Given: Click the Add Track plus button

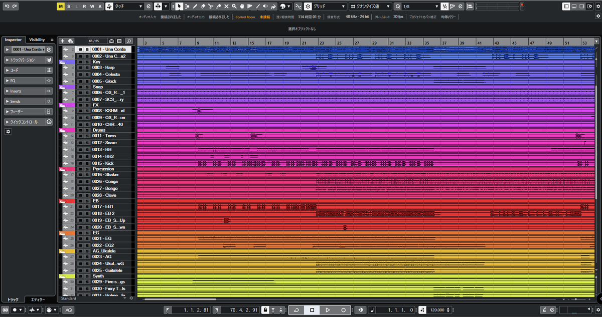Looking at the screenshot, I should pyautogui.click(x=63, y=41).
